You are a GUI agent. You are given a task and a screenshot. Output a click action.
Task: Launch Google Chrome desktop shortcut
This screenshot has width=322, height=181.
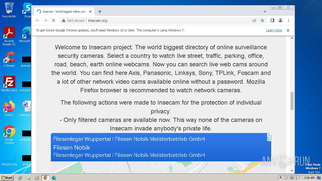coord(9,135)
